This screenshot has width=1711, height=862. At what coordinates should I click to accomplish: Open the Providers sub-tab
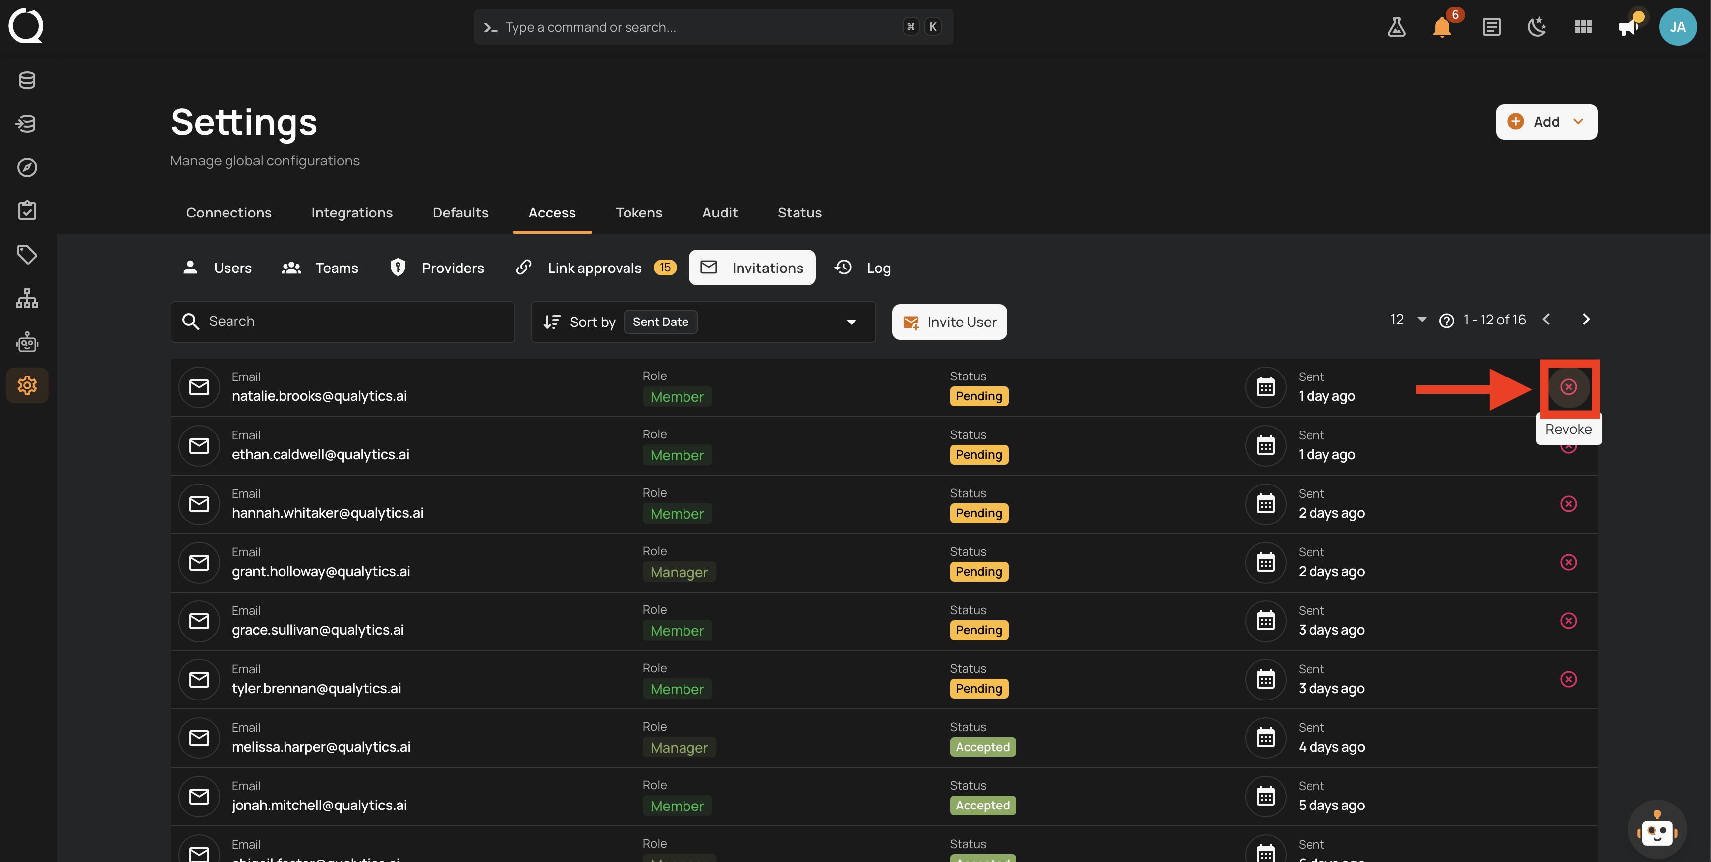pos(437,268)
